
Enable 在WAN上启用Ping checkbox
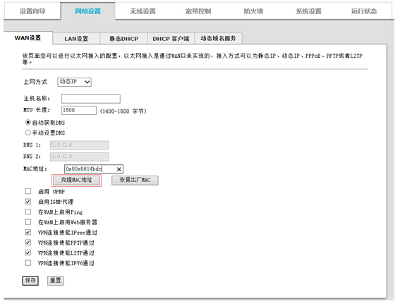[x=28, y=212]
